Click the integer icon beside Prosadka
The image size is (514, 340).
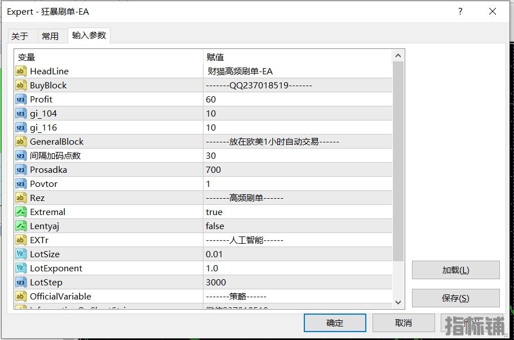point(21,169)
